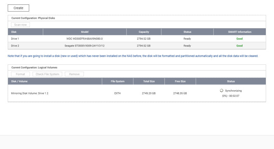Click the Synchronizing status text

pyautogui.click(x=233, y=91)
